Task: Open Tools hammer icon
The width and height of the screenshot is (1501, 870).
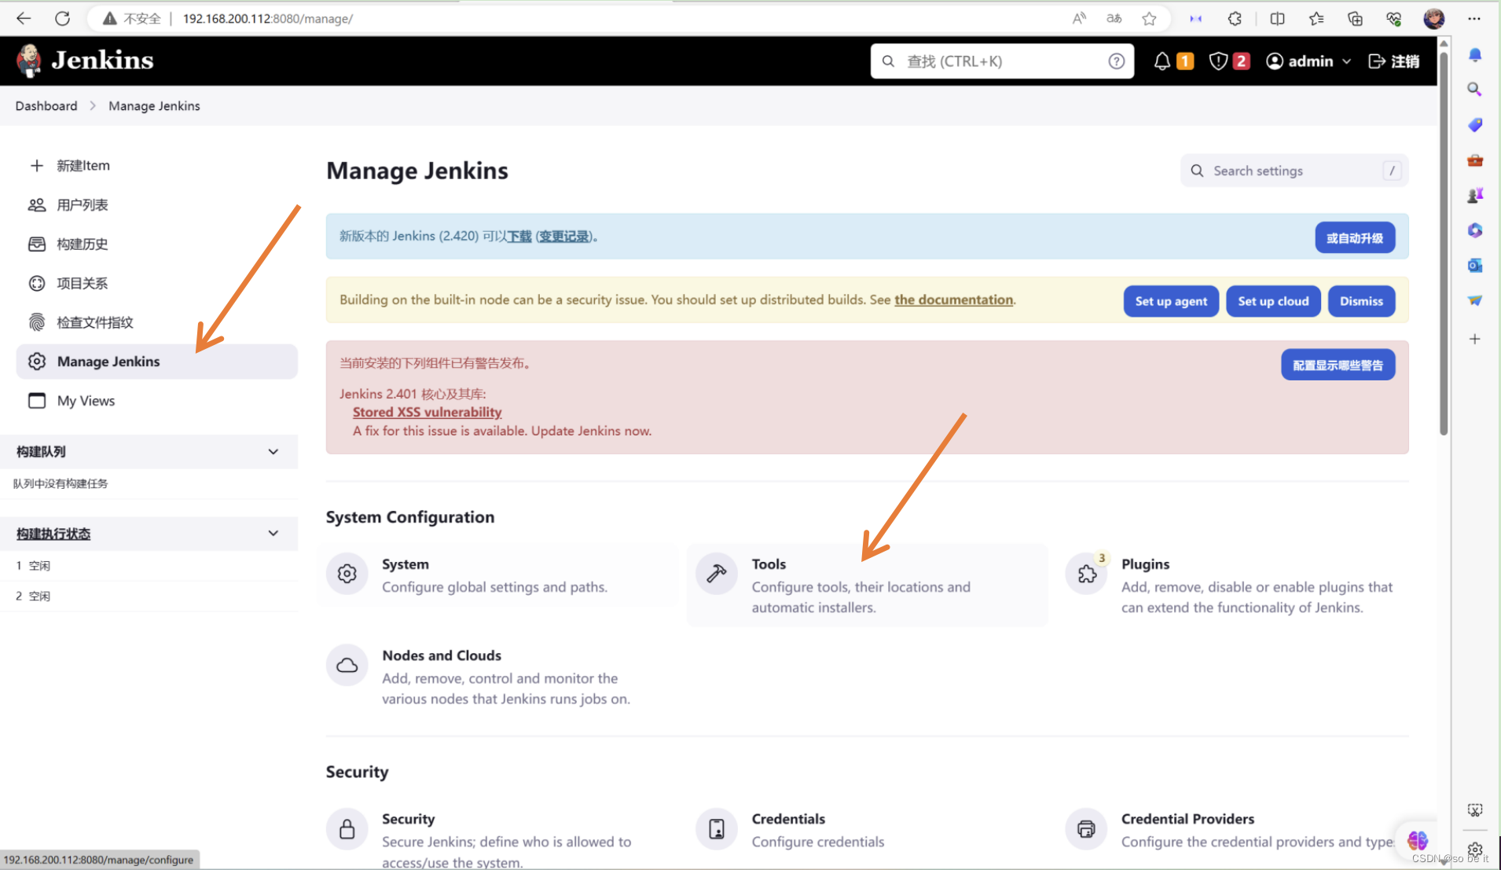Action: [x=716, y=574]
